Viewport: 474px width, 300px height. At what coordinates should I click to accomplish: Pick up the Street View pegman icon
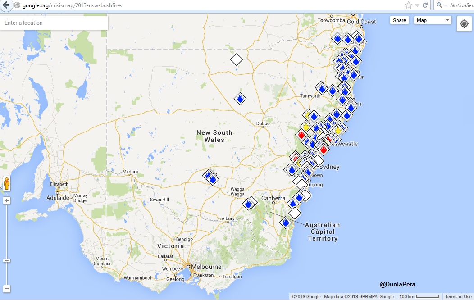tap(7, 183)
